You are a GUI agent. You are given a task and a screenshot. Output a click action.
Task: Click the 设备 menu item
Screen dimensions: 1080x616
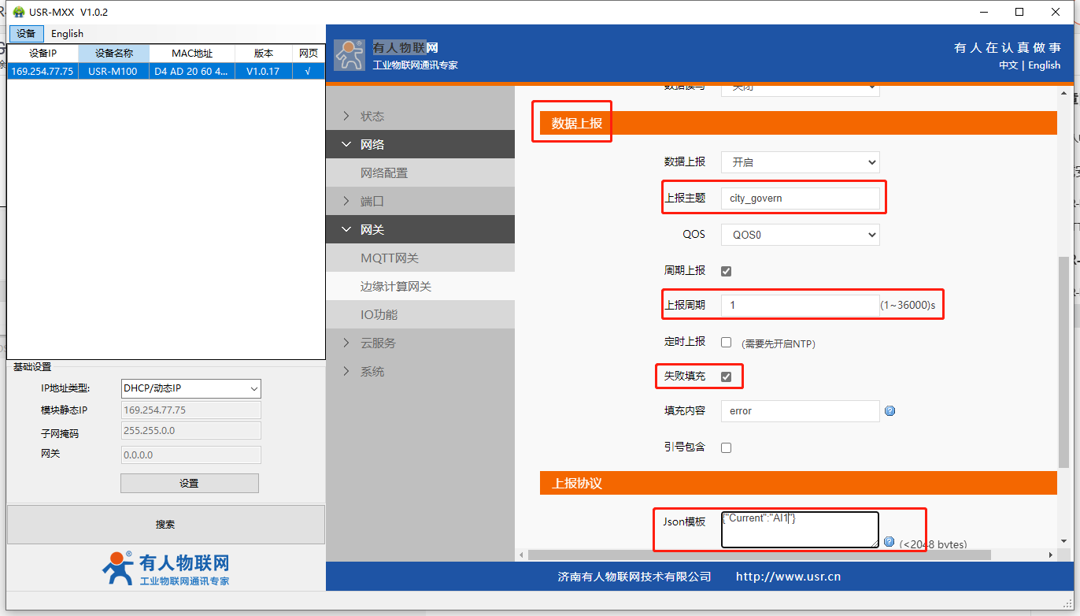coord(26,33)
